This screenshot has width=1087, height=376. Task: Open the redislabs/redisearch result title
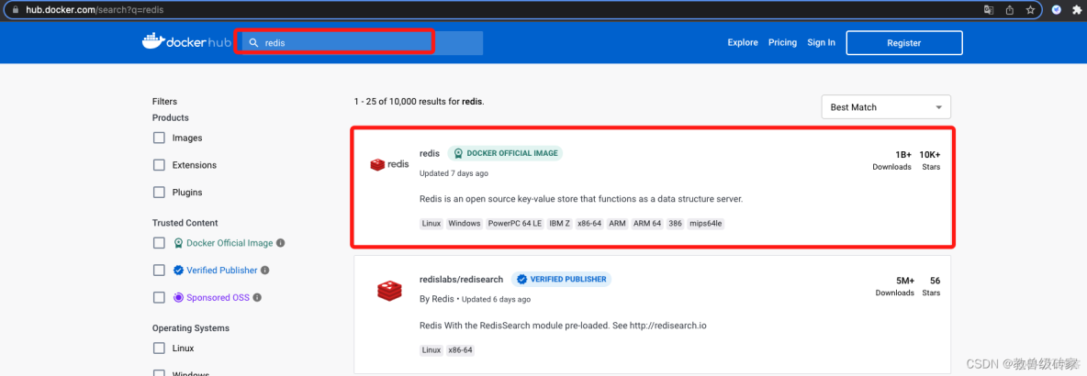click(462, 279)
